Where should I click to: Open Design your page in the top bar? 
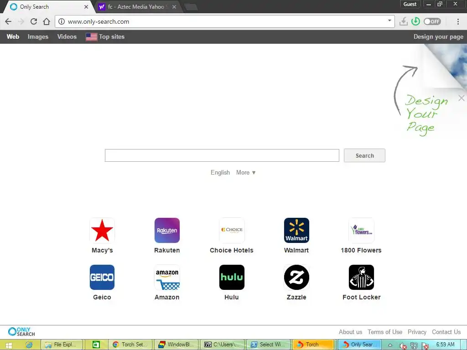(438, 36)
